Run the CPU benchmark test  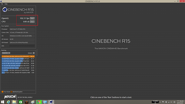pos(32,22)
